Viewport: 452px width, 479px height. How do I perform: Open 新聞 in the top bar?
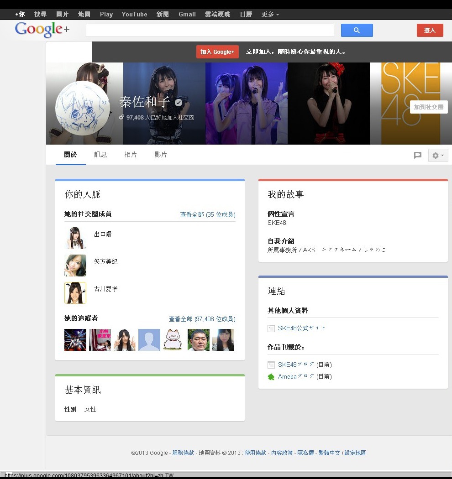[163, 14]
